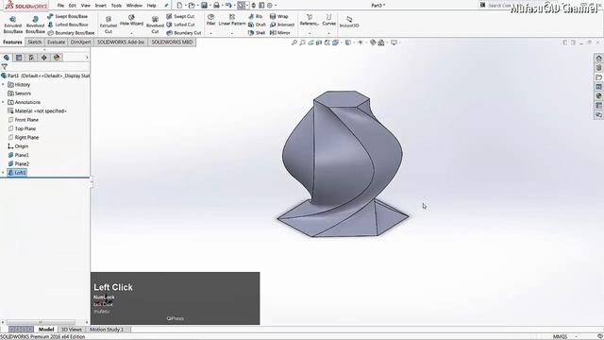Switch to the Motion Study 1 tab

point(107,330)
